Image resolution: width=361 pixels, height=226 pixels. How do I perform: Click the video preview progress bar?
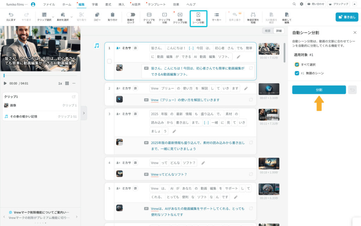pyautogui.click(x=41, y=75)
